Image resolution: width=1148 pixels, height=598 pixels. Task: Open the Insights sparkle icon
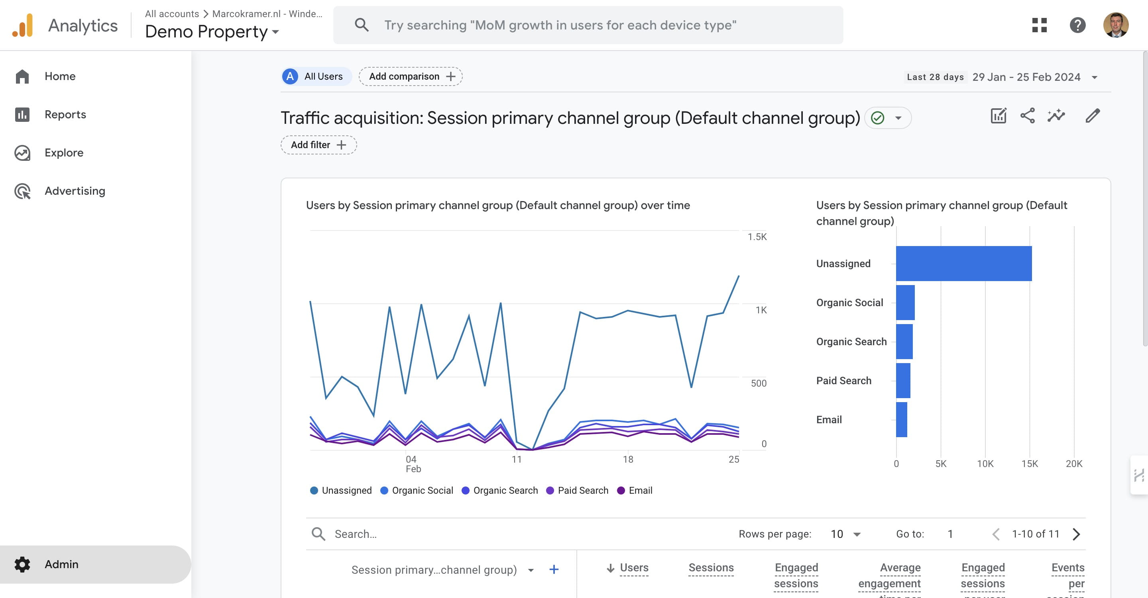(1056, 116)
